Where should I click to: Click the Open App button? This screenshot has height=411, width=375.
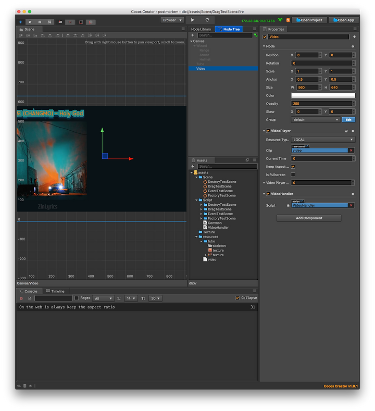click(x=344, y=20)
